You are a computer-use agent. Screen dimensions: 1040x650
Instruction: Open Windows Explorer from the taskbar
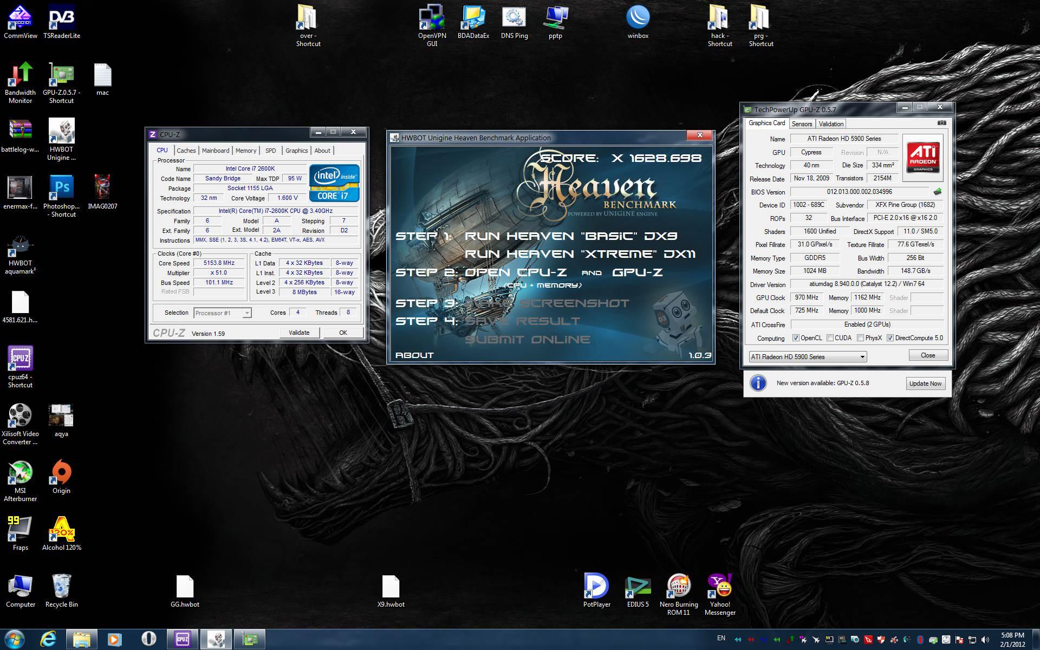pos(82,639)
